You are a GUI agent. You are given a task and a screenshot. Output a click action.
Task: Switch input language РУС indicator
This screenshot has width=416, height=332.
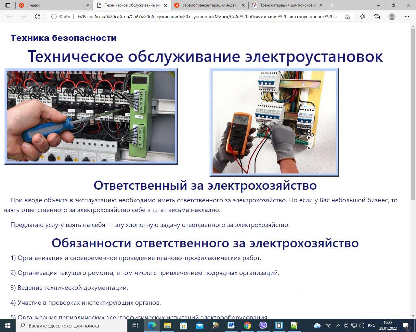[371, 326]
